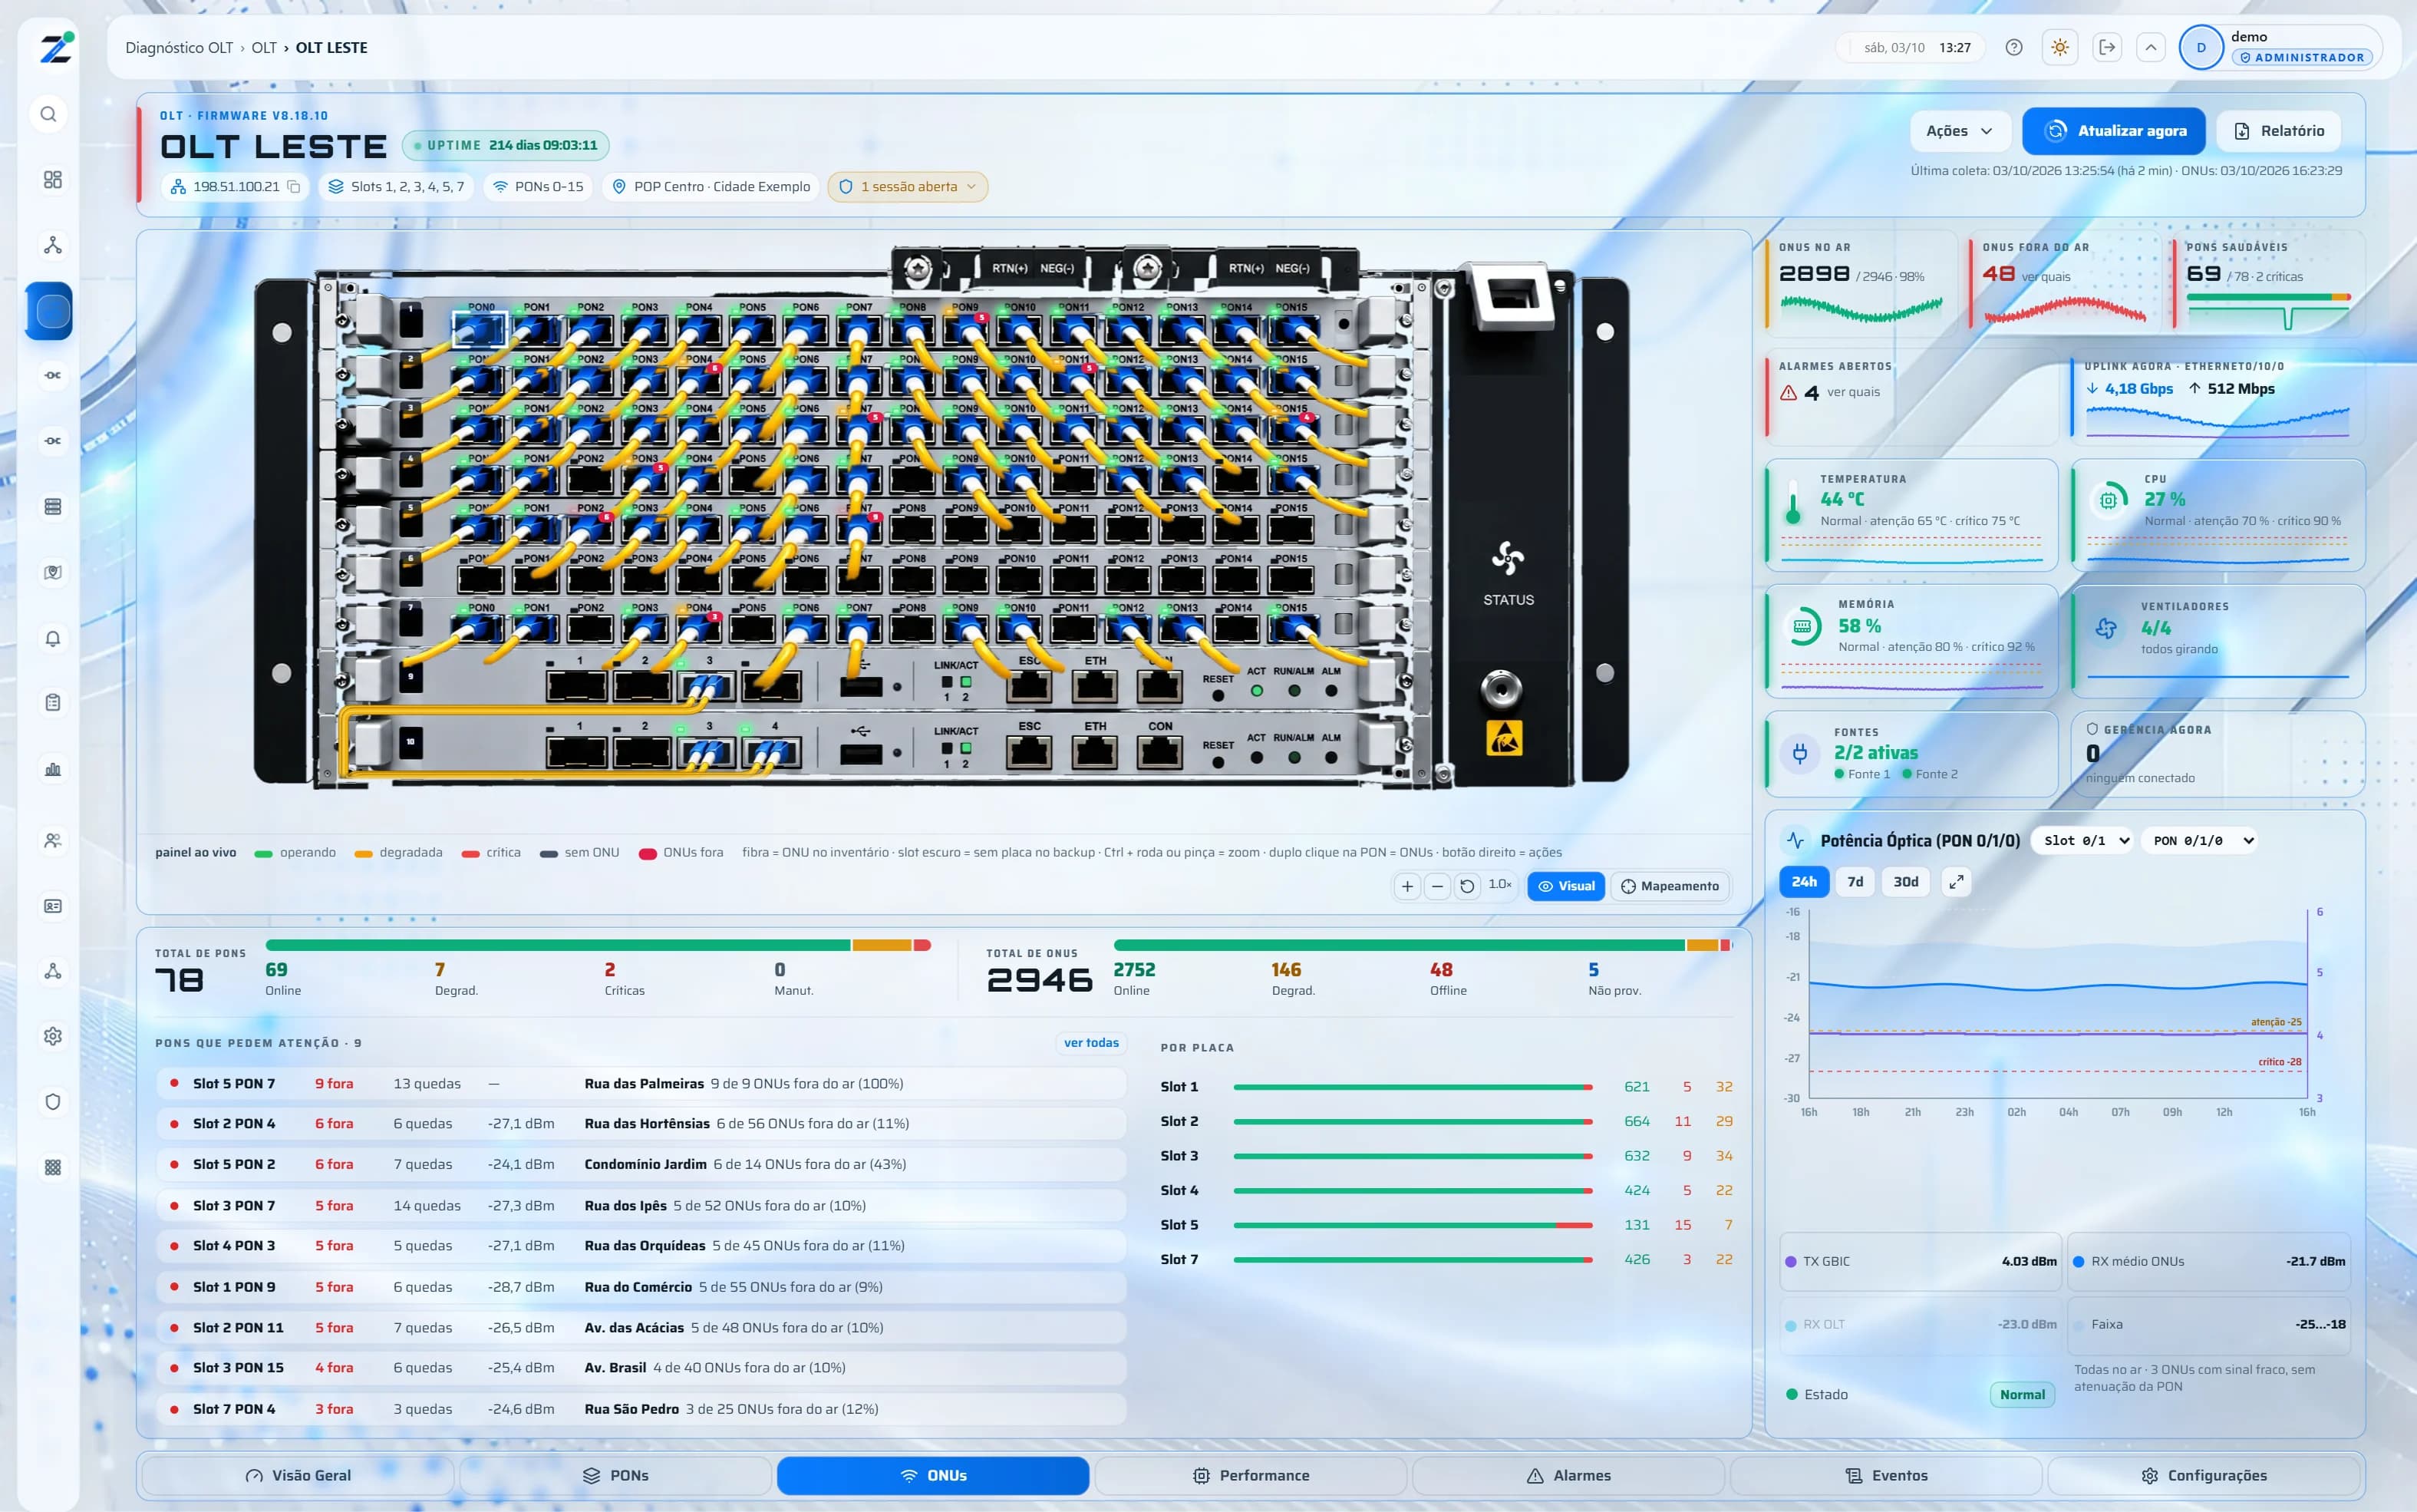Viewport: 2417px width, 1512px height.
Task: Switch rack view to Mapeamento mode
Action: click(x=1670, y=886)
